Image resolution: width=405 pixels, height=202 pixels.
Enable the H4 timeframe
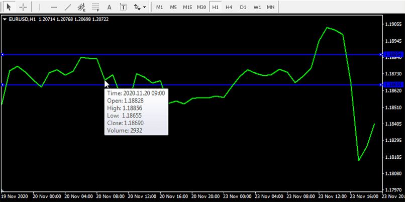[x=229, y=7]
